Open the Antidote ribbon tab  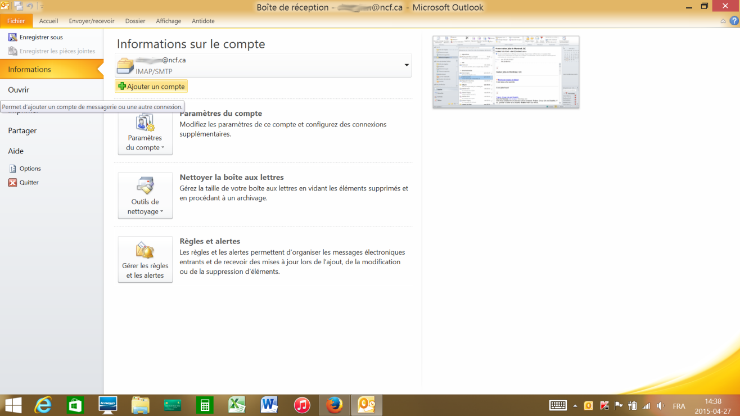click(203, 21)
